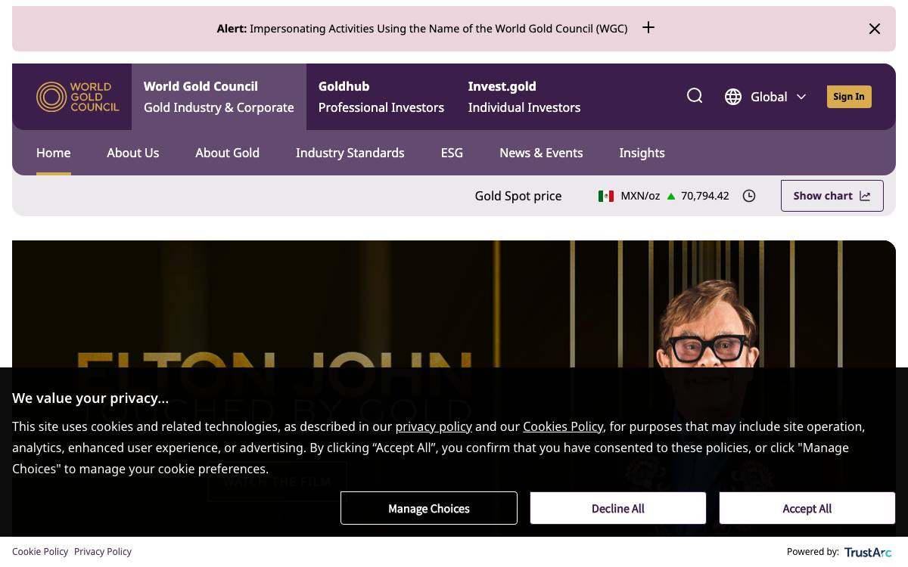
Task: Close the alert banner with the X
Action: tap(875, 29)
